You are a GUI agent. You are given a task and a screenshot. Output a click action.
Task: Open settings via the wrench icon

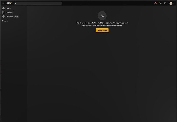[160, 3]
